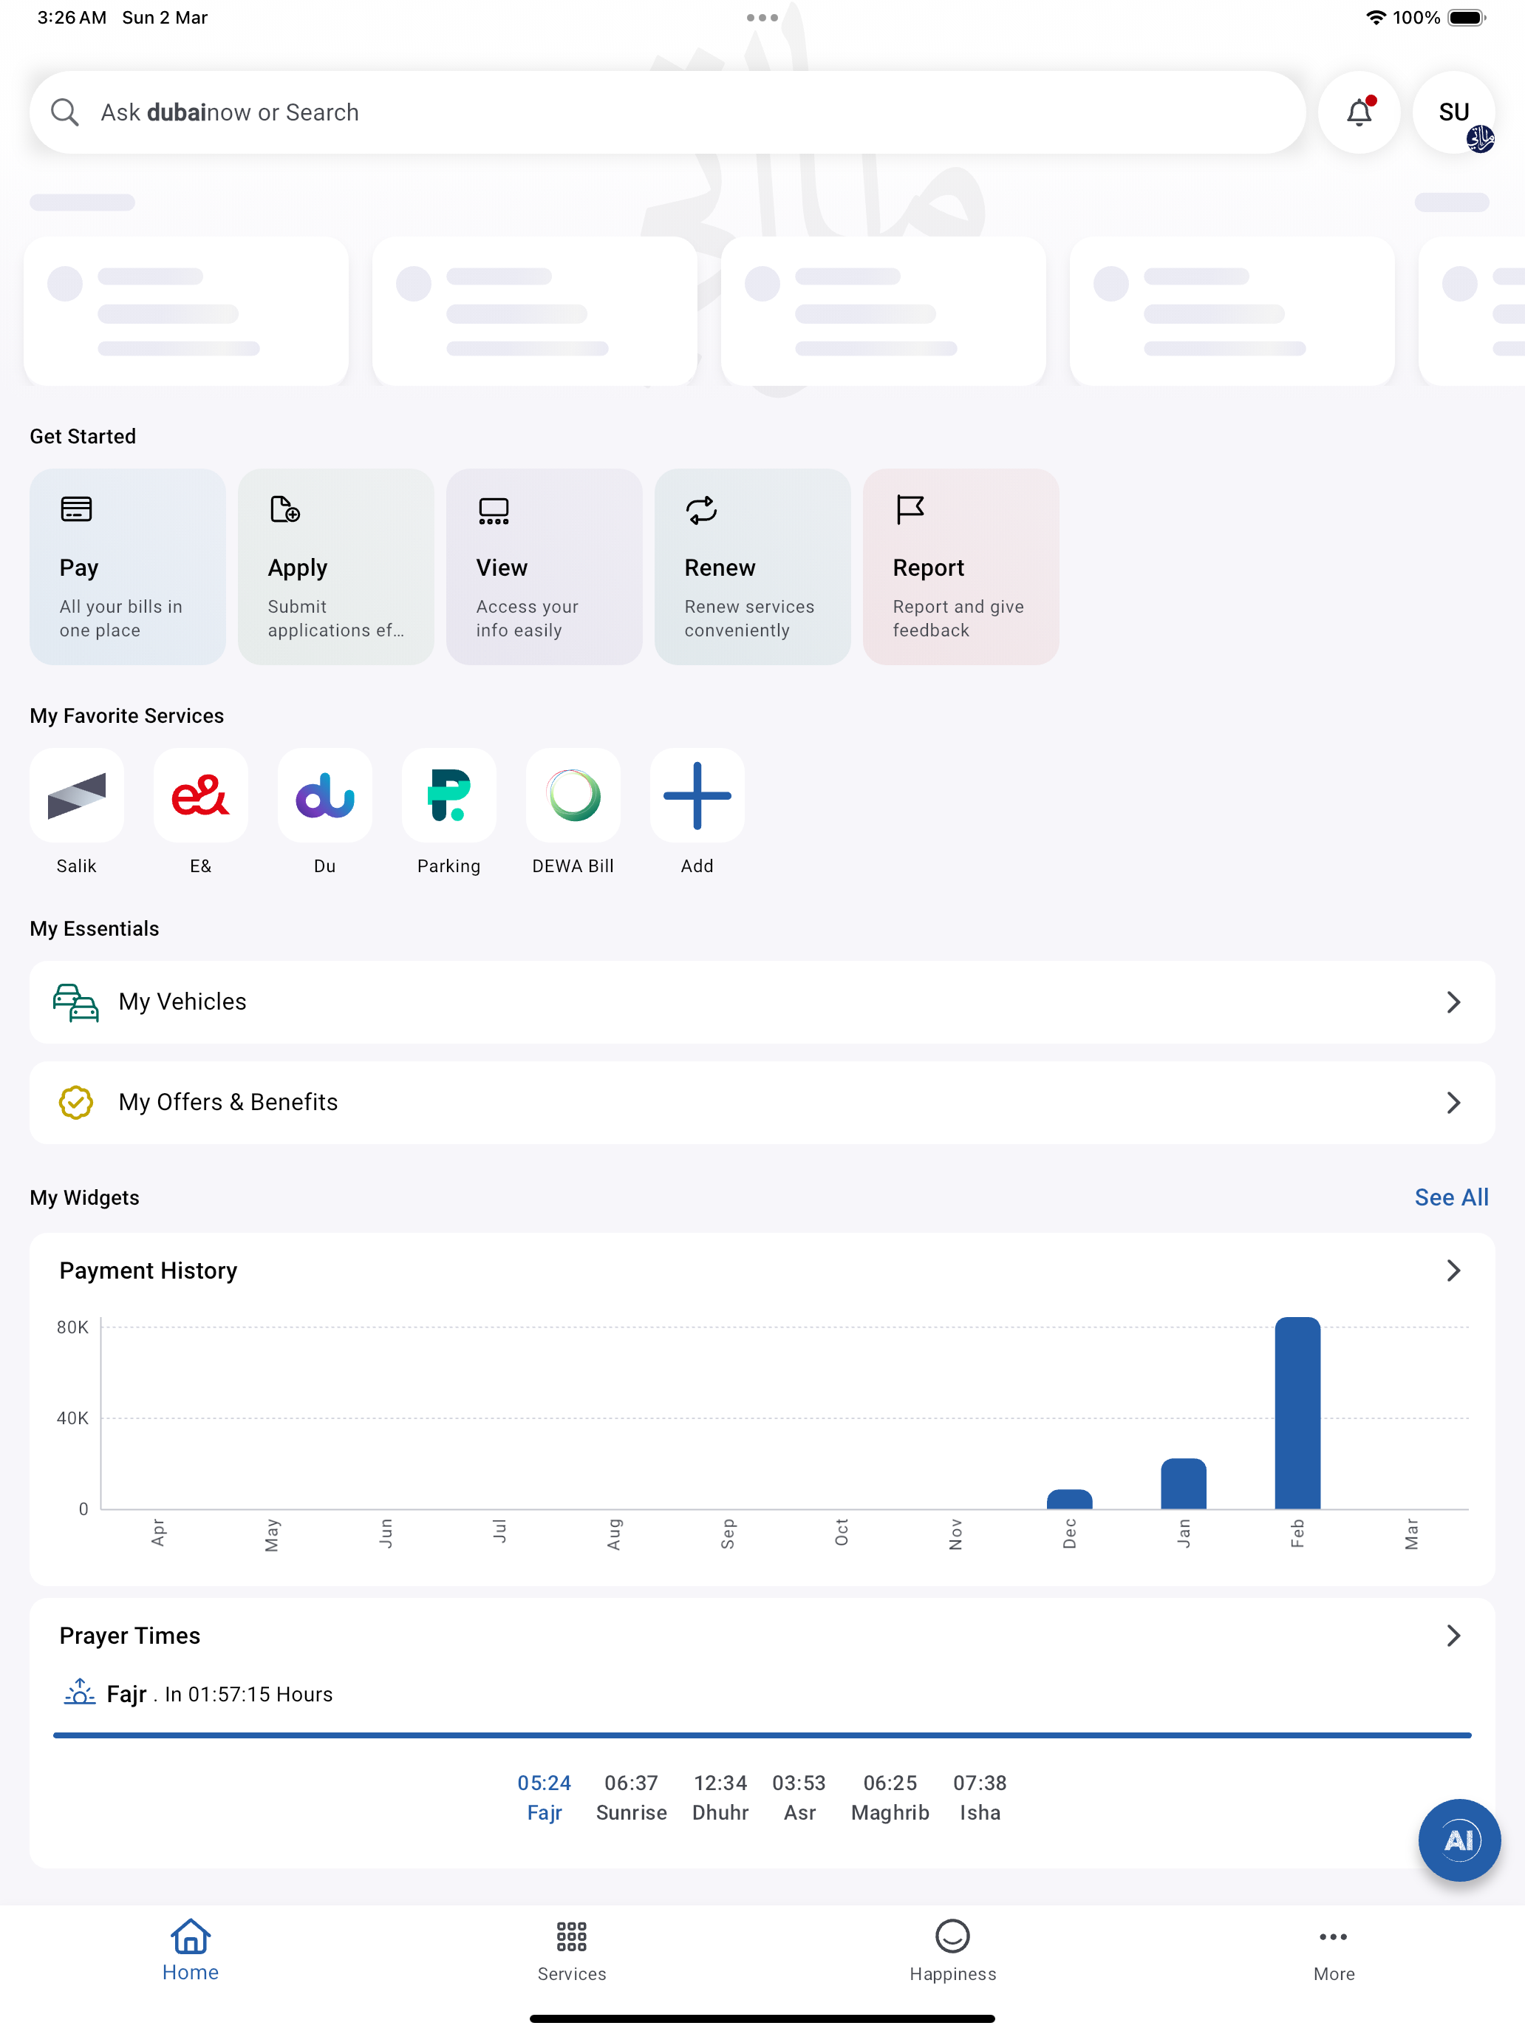The image size is (1525, 2034).
Task: Expand My Vehicles chevron
Action: [1453, 1001]
